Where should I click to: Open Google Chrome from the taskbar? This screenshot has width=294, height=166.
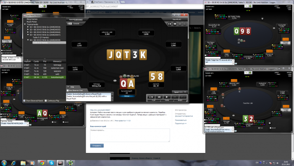(42, 163)
